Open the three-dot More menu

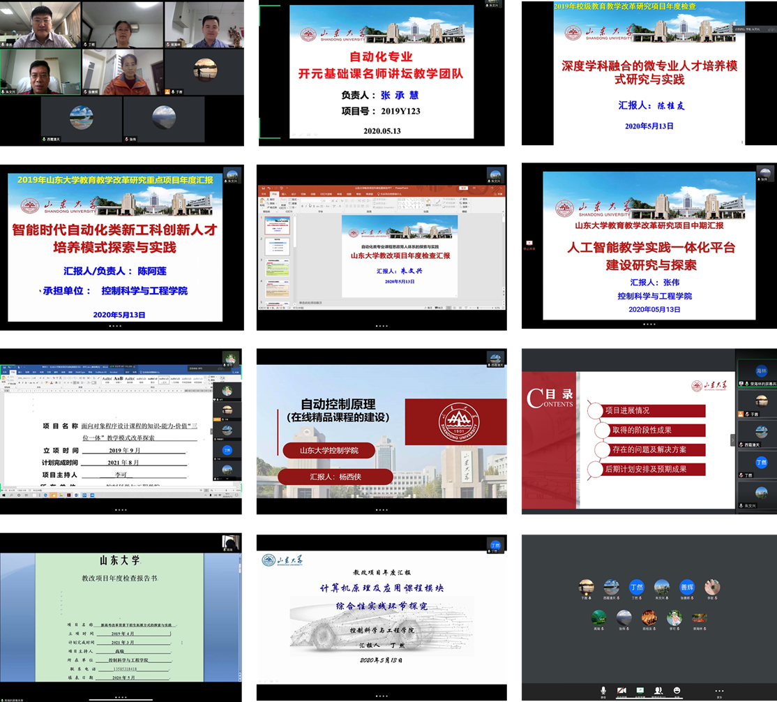point(719,691)
